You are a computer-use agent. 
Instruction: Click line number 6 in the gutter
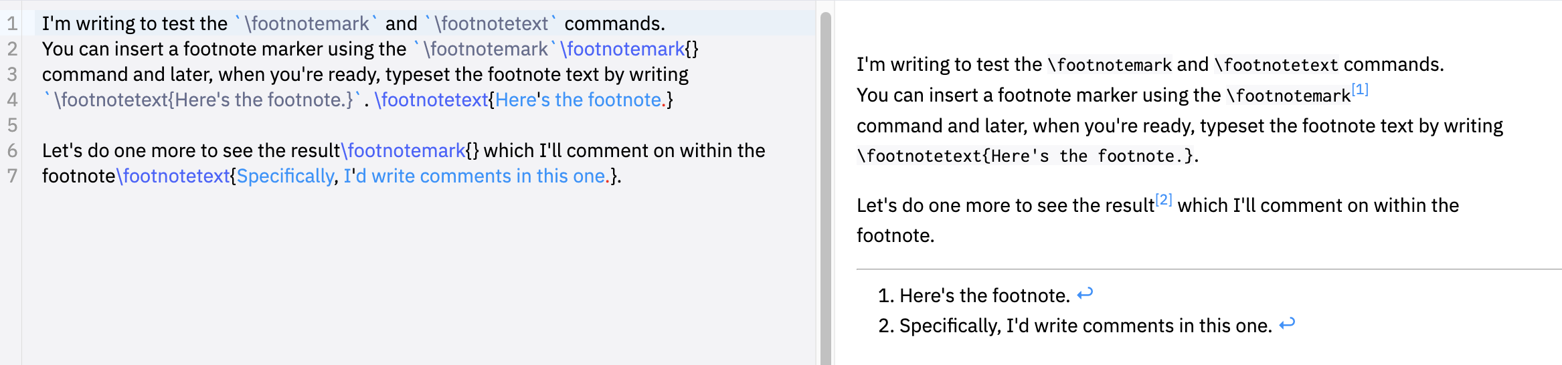click(12, 150)
